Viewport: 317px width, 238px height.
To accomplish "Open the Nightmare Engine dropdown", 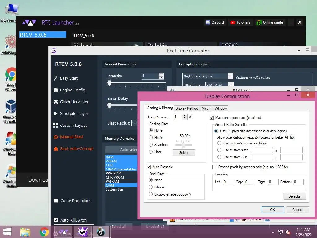I will click(x=230, y=76).
